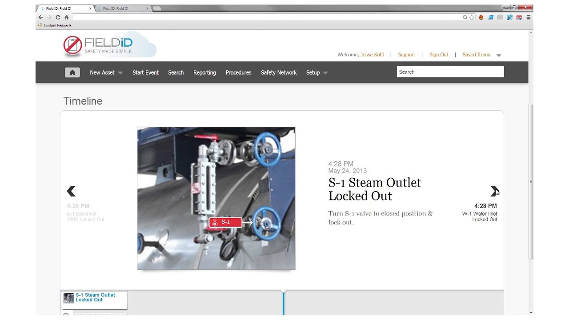Click the flame extension icon
Screen dimensions: 569x320
[x=481, y=17]
